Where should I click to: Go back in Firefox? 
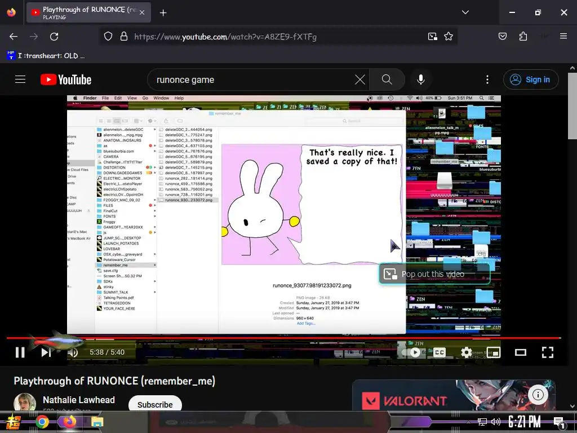pyautogui.click(x=14, y=37)
